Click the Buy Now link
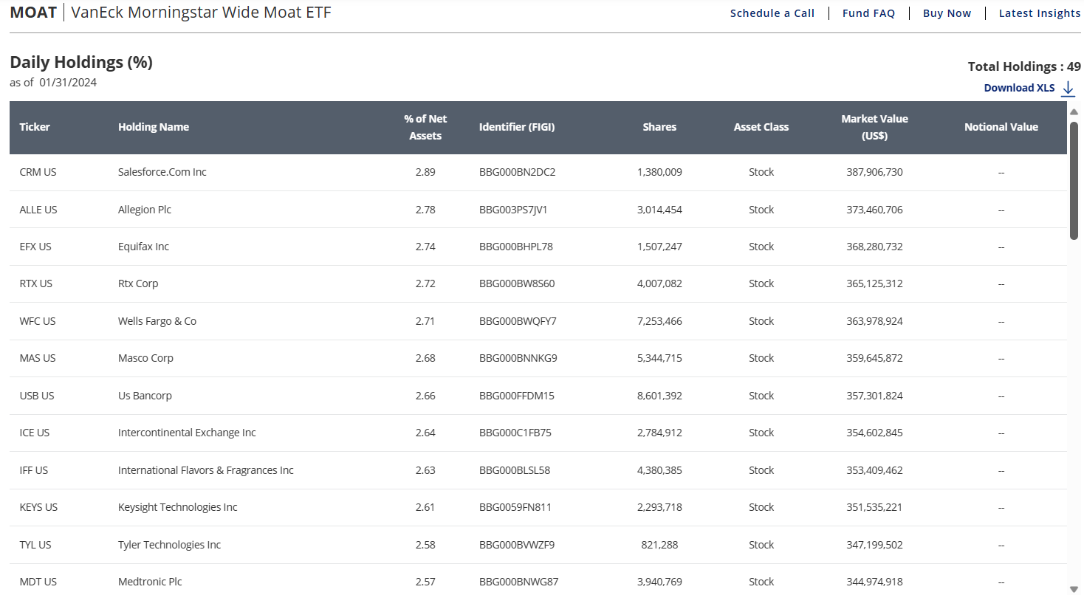Viewport: 1084px width, 595px height. click(x=947, y=13)
